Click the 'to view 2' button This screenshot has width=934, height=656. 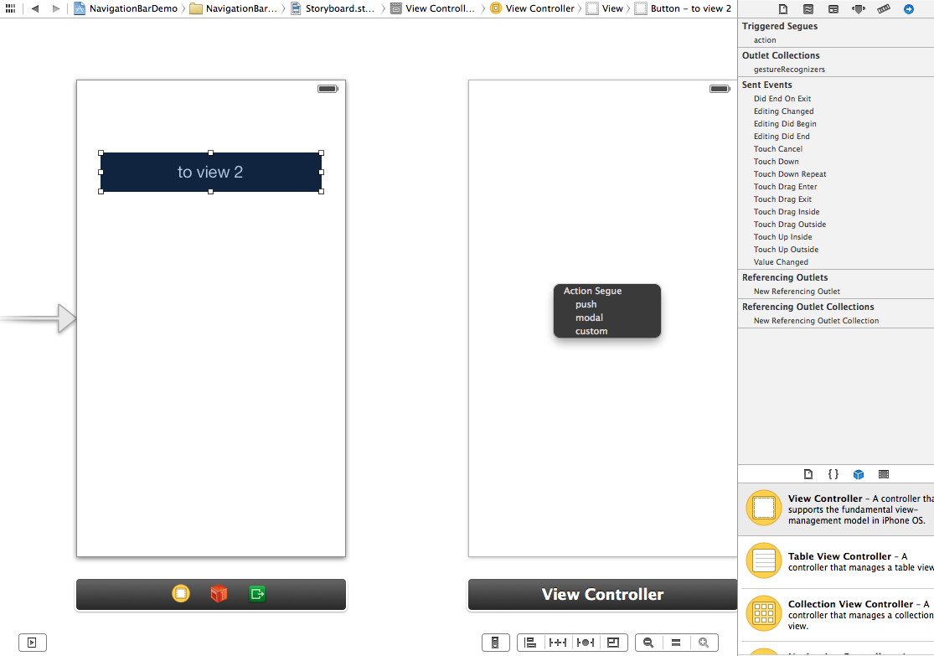click(x=210, y=172)
